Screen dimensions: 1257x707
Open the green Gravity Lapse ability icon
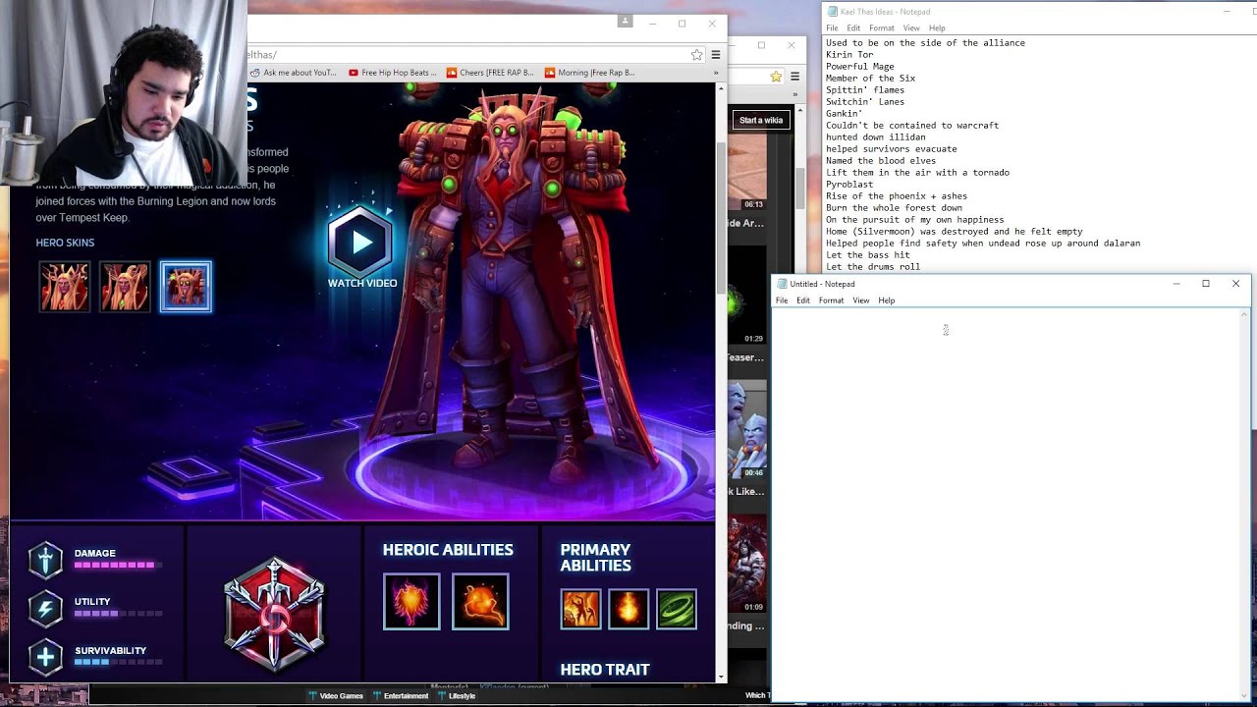point(677,609)
